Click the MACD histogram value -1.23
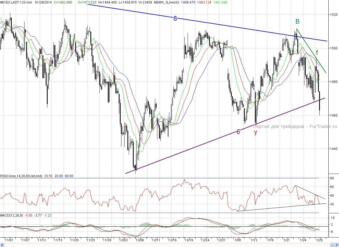 pyautogui.click(x=47, y=215)
